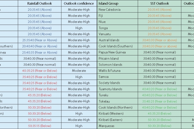Click the Rainfall Outlook column header
This screenshot has width=194, height=129.
coord(39,4)
